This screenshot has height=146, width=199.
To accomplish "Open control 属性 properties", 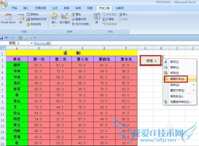I will (x=76, y=14).
